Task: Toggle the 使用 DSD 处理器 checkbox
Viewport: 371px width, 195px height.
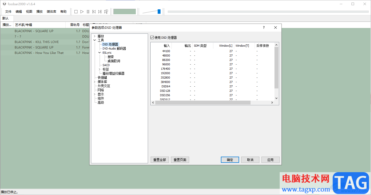Action: coord(152,38)
